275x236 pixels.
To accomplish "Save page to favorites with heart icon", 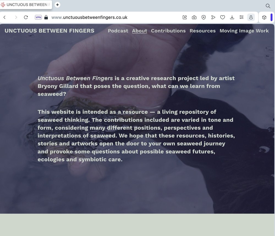I will (222, 17).
